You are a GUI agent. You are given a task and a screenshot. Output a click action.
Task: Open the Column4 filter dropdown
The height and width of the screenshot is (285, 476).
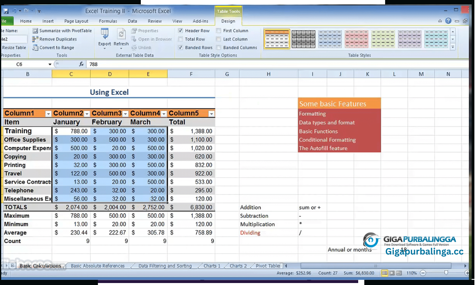coord(163,114)
